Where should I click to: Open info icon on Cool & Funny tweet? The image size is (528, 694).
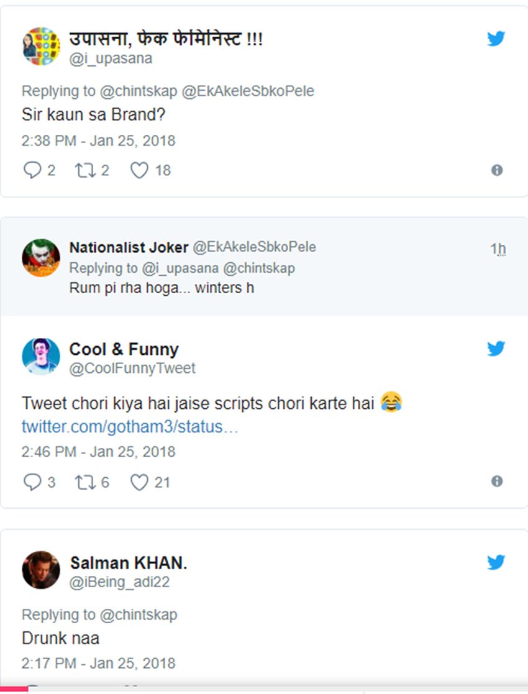click(496, 482)
